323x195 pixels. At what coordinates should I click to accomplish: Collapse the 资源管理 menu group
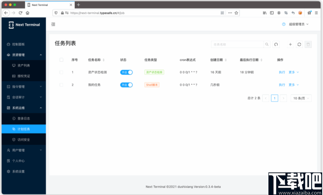click(24, 55)
